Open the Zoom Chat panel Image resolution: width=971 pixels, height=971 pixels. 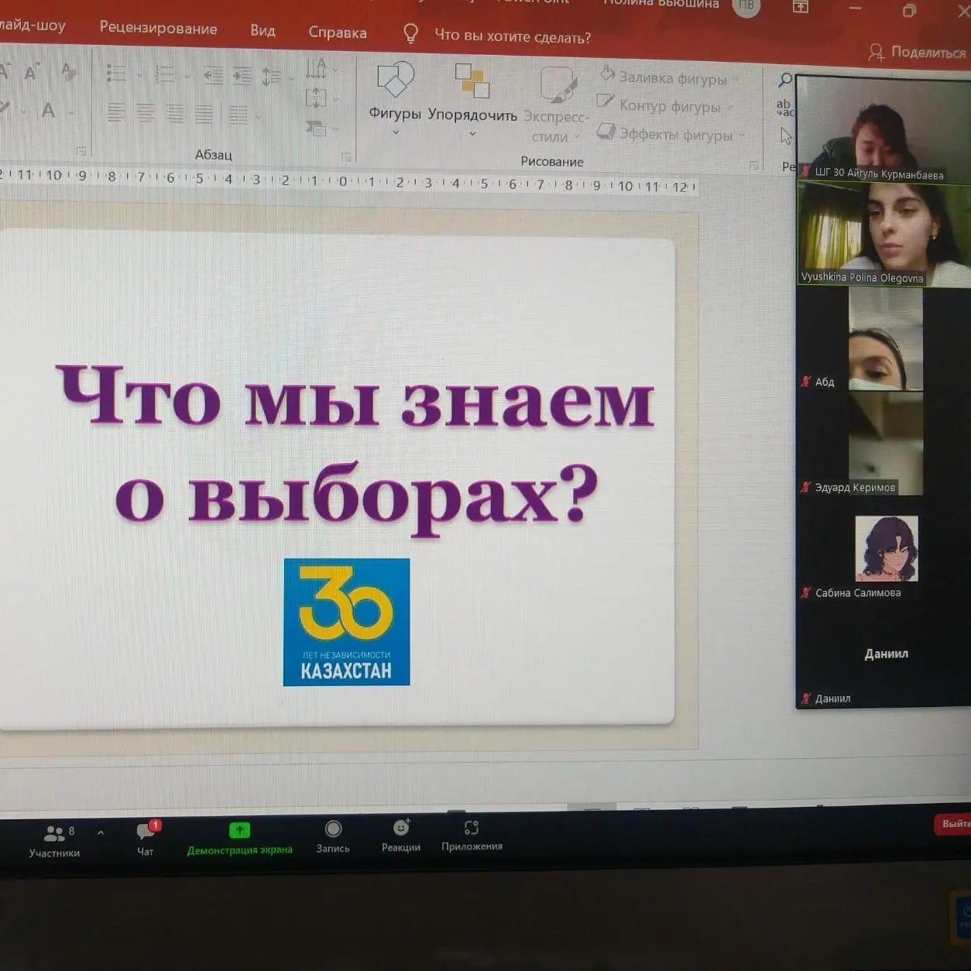coord(146,837)
